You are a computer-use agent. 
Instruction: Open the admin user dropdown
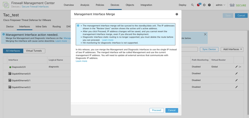(x=220, y=5)
